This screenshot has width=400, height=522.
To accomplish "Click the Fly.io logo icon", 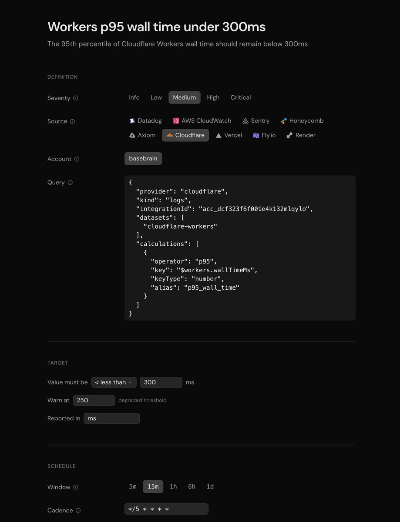I will [256, 135].
